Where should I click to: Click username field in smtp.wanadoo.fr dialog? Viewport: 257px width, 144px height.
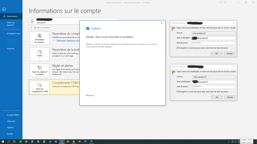[x=214, y=82]
